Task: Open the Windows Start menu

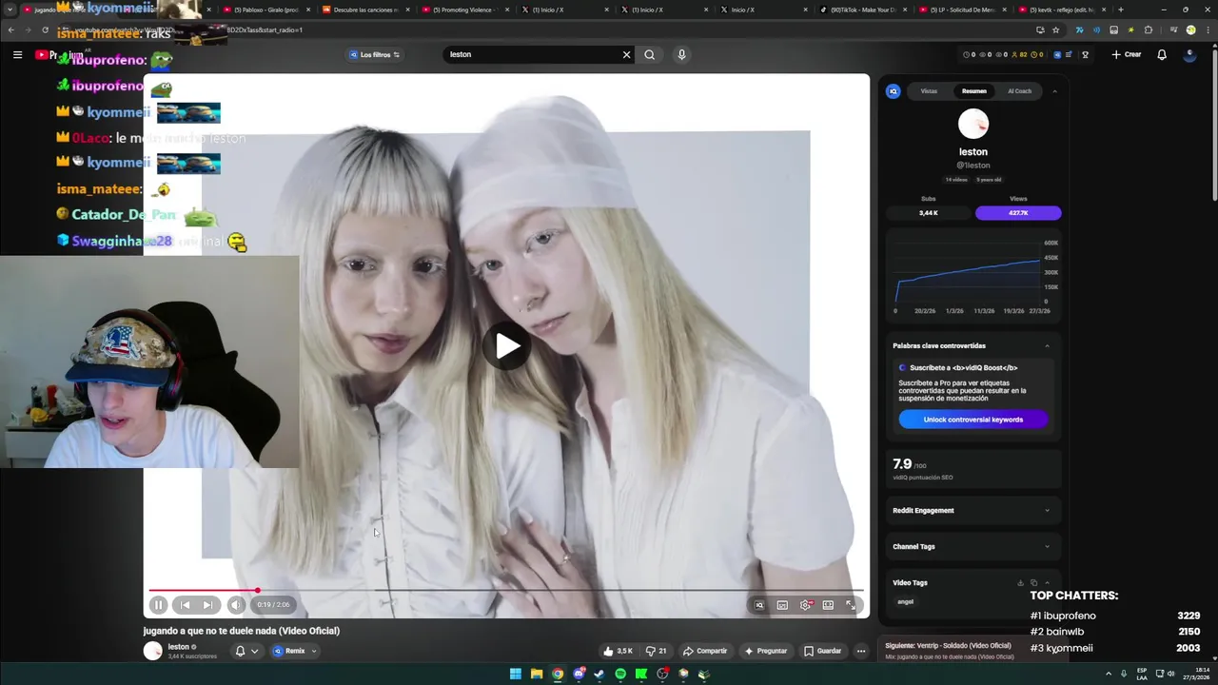Action: pos(516,674)
